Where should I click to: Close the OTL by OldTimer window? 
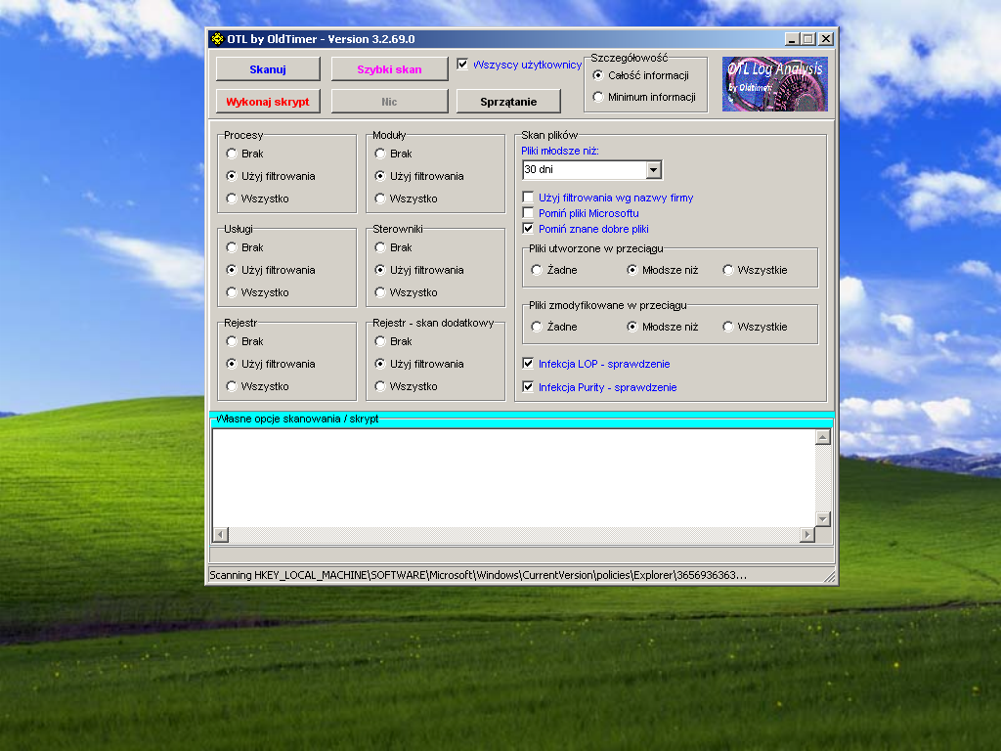pos(825,39)
